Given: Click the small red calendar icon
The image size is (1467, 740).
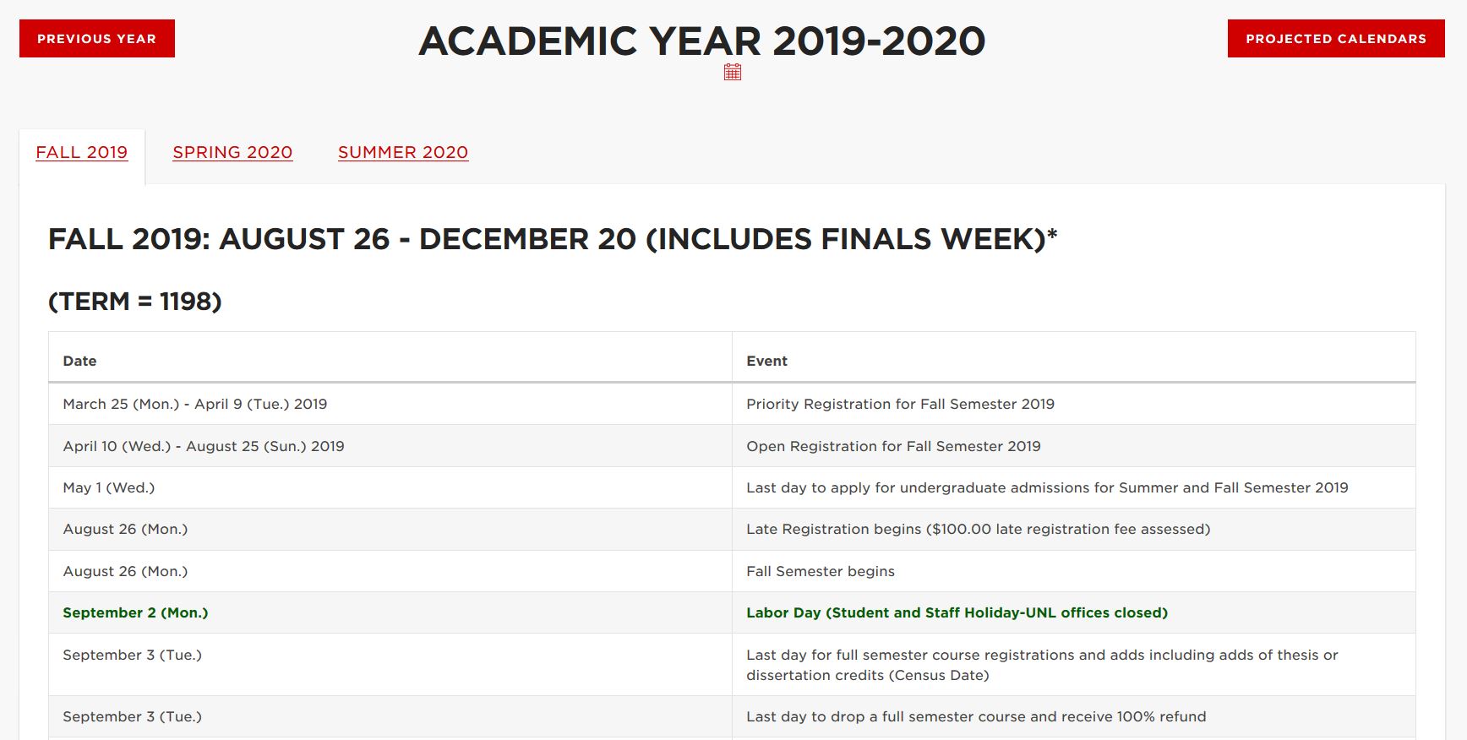Looking at the screenshot, I should tap(733, 73).
